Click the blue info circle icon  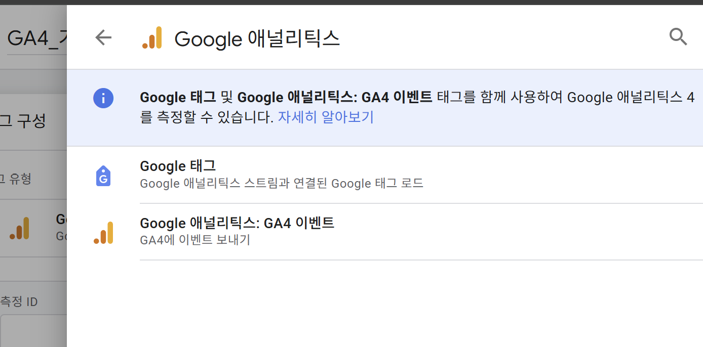pyautogui.click(x=103, y=98)
